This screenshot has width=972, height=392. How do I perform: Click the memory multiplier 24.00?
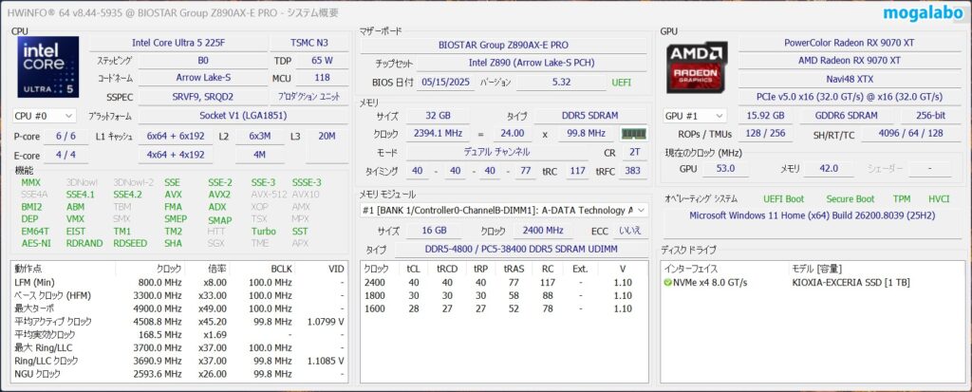tap(514, 133)
